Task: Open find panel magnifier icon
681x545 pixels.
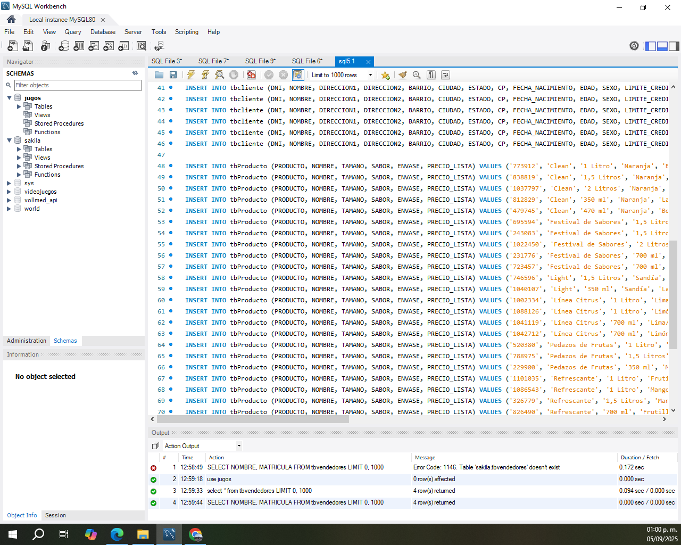Action: coord(417,75)
